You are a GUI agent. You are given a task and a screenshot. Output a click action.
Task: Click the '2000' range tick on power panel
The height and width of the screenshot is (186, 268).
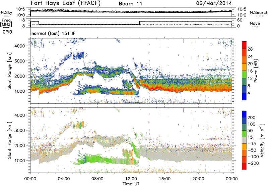click(x=19, y=76)
